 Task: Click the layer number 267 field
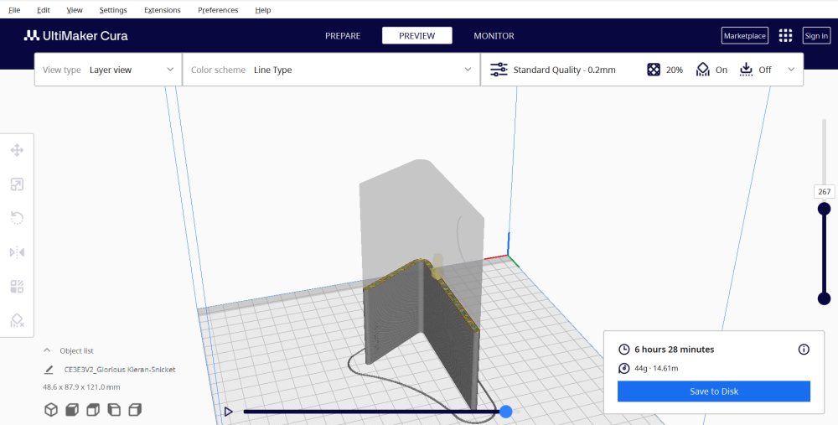tap(825, 191)
